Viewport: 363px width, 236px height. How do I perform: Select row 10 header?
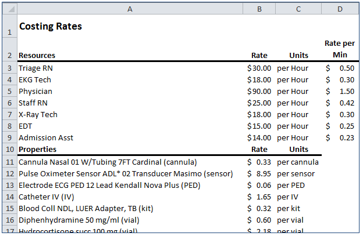point(9,149)
